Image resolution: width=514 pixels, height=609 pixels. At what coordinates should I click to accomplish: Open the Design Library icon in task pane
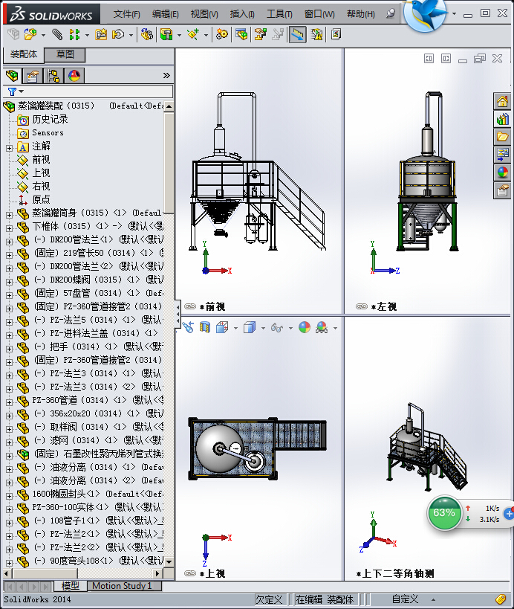(x=502, y=119)
